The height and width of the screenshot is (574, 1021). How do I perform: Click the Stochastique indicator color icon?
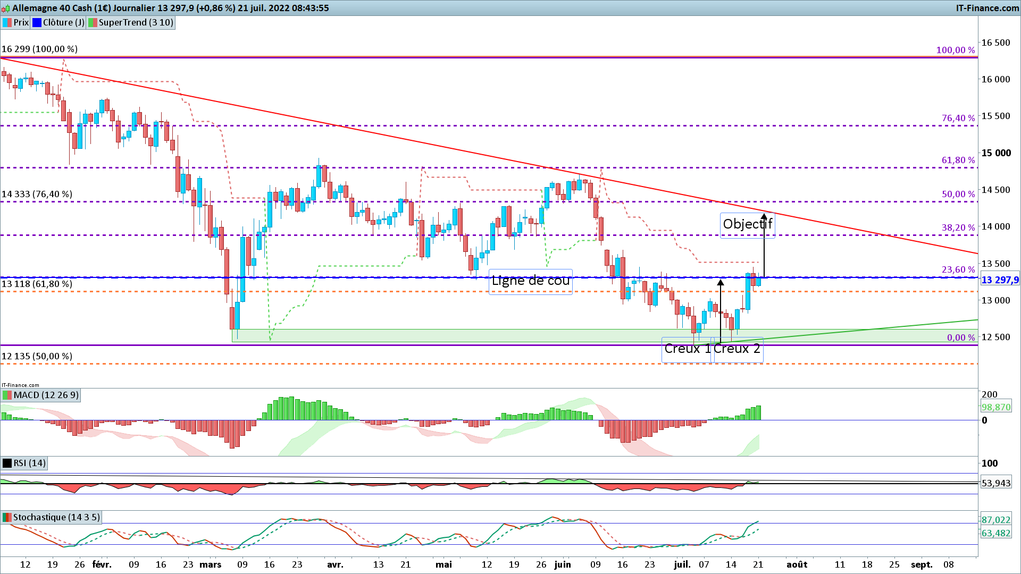pos(7,517)
